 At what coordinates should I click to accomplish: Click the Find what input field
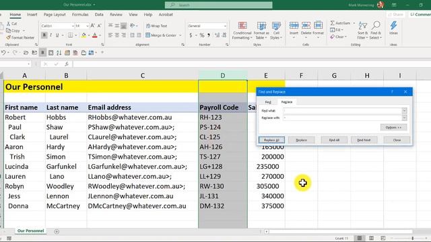tap(343, 110)
